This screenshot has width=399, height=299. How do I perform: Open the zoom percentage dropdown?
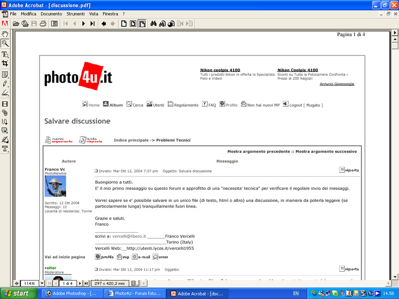pyautogui.click(x=42, y=284)
